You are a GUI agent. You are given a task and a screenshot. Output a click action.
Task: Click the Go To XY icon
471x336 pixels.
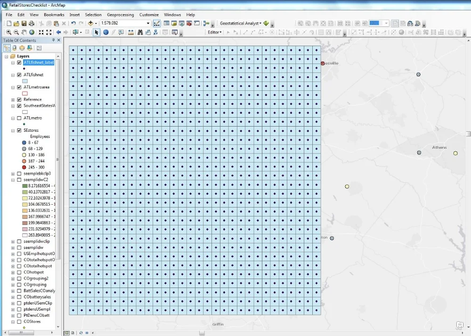click(x=155, y=32)
